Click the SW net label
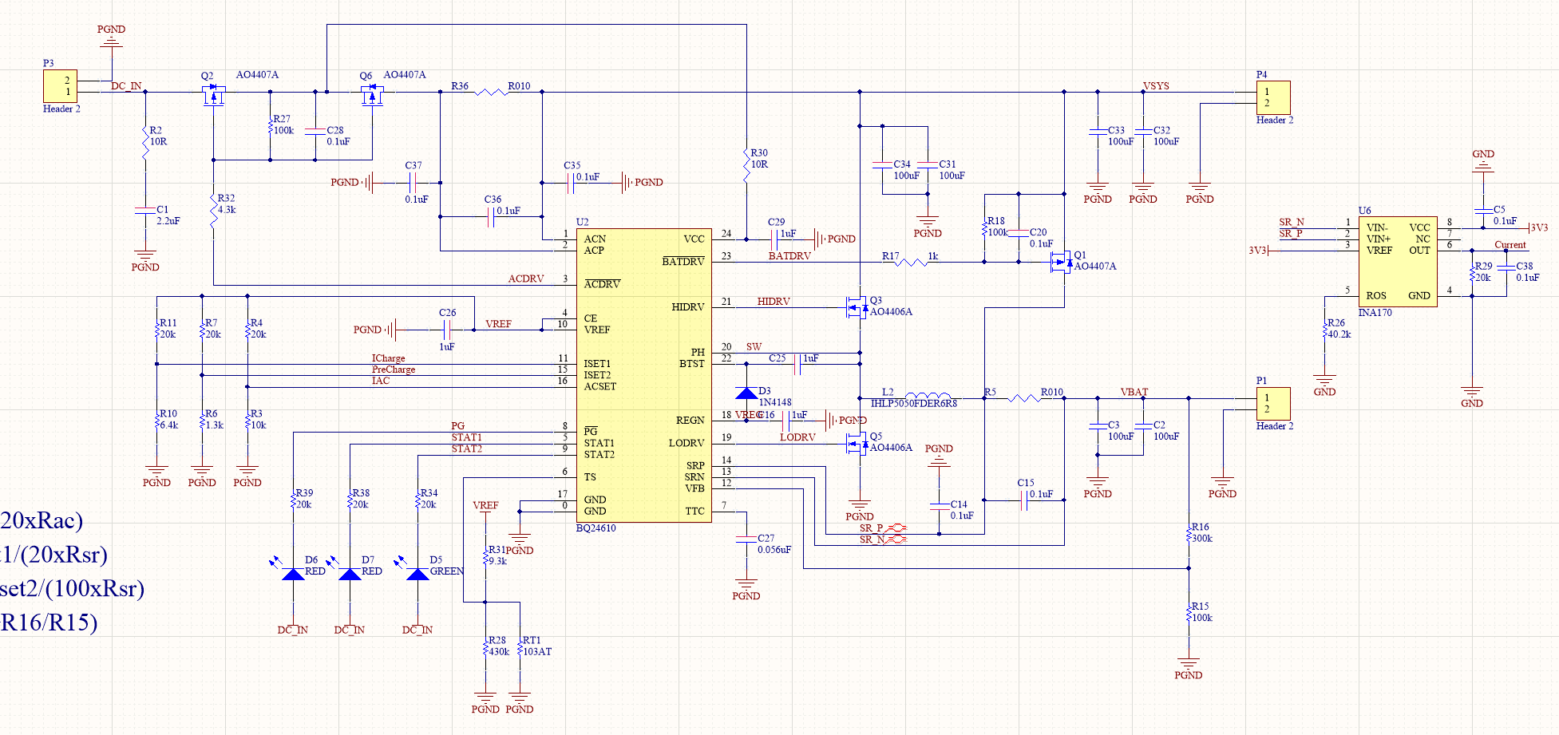 pos(754,347)
